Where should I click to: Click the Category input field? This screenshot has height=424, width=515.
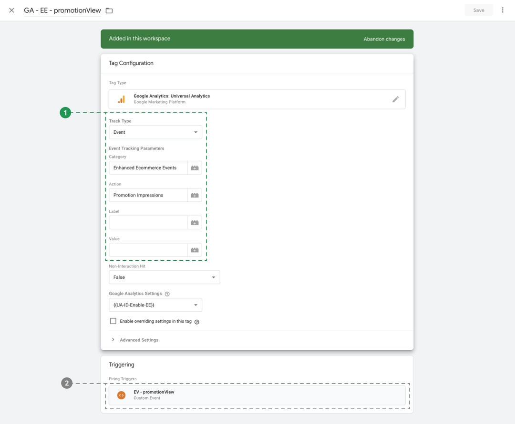point(148,168)
